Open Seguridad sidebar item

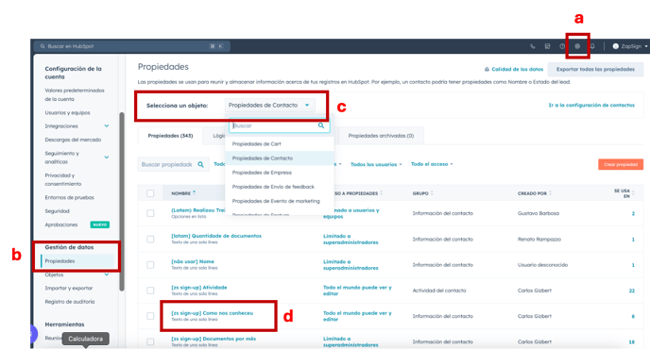(58, 211)
